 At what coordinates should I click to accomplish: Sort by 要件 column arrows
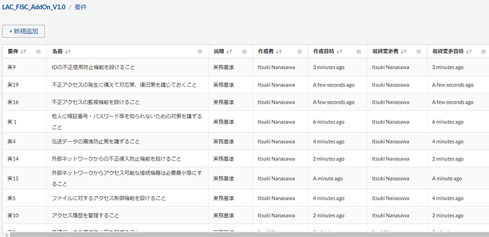pos(23,52)
